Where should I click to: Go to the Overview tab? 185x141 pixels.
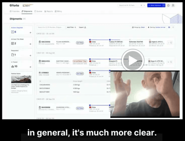pos(14,11)
